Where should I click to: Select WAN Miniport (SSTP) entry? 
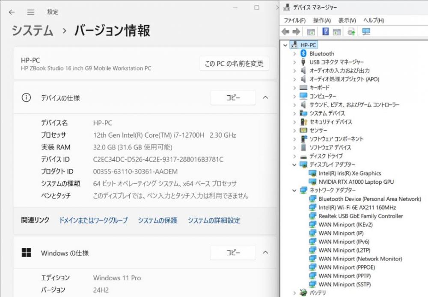[345, 284]
